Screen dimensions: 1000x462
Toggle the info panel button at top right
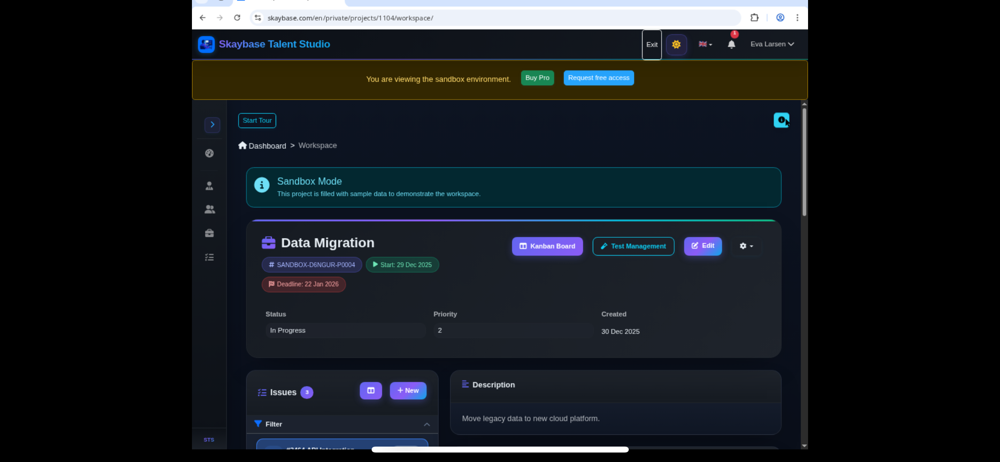[781, 120]
